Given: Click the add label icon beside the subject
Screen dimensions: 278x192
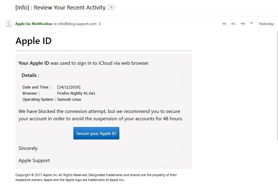Looking at the screenshot, I should pyautogui.click(x=112, y=7).
